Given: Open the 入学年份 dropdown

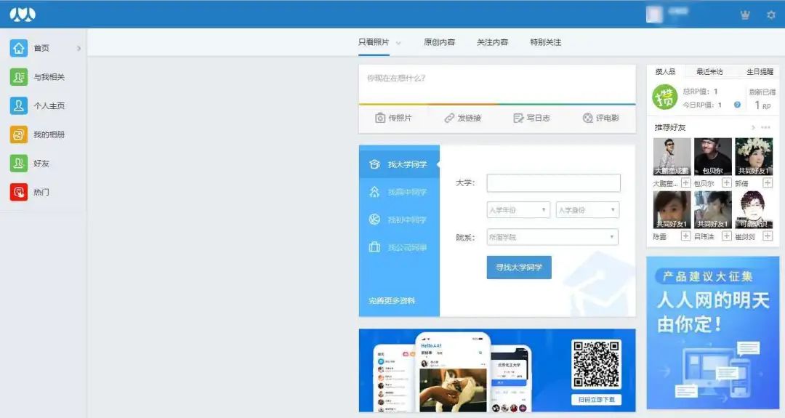Looking at the screenshot, I should (518, 210).
